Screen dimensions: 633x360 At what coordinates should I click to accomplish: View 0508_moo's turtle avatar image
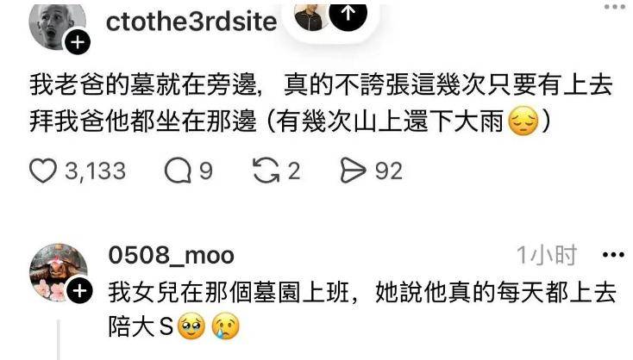[59, 272]
